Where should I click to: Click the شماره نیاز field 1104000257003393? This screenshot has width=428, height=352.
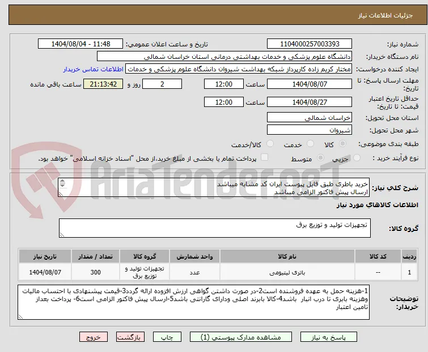pos(310,44)
